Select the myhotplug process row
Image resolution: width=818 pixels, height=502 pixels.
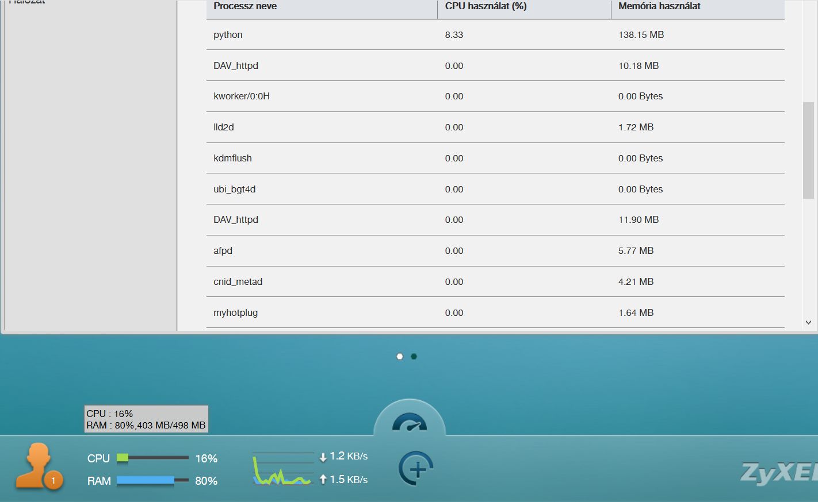pyautogui.click(x=495, y=312)
